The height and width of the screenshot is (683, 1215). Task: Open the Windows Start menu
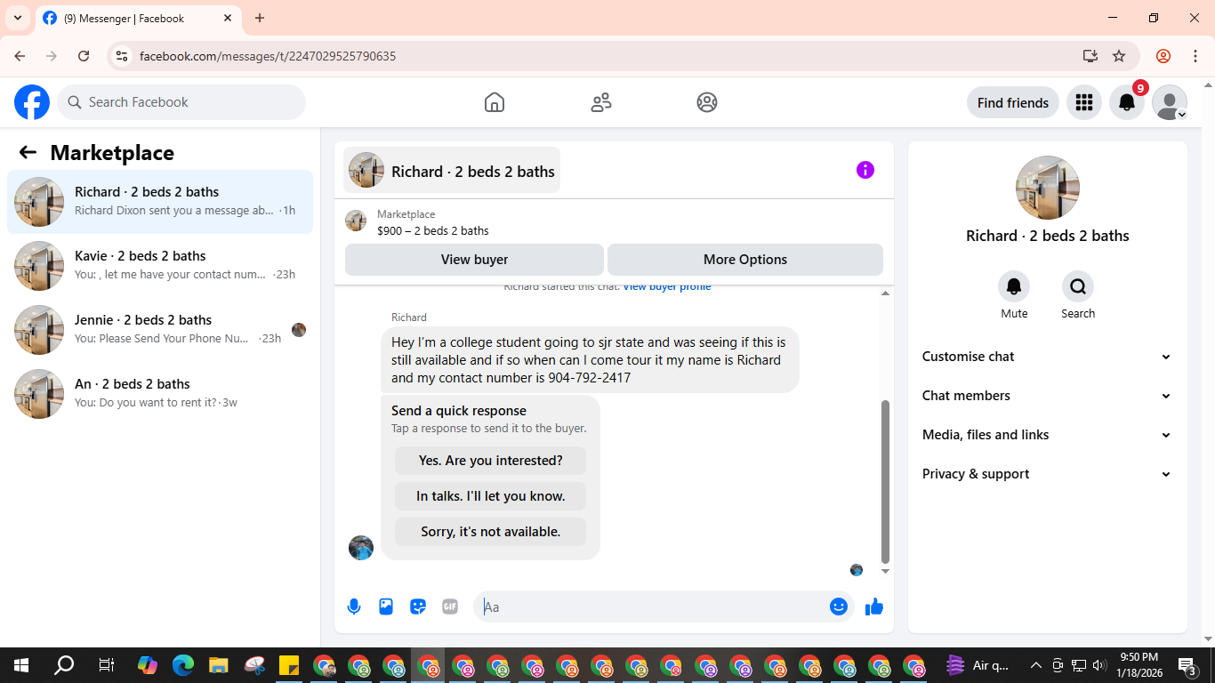(21, 664)
